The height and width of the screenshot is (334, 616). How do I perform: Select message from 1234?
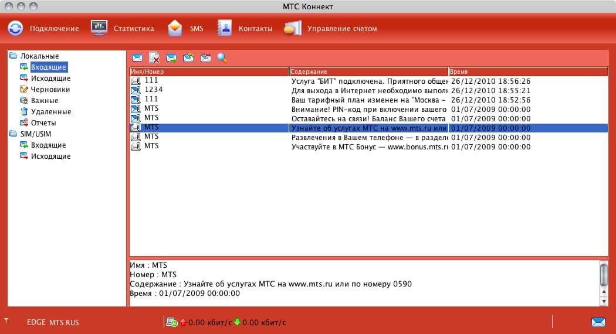point(369,90)
